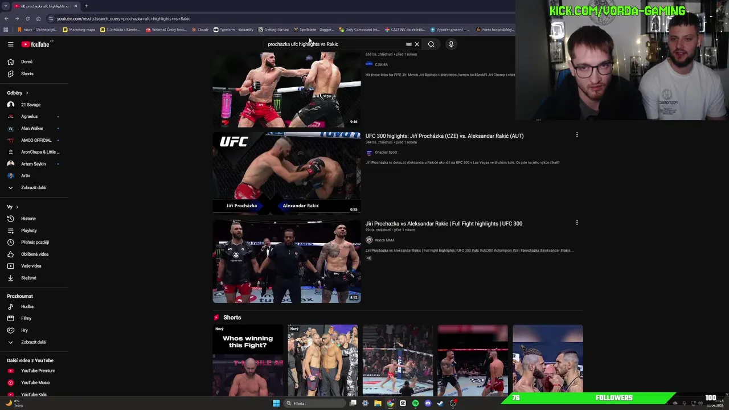This screenshot has width=729, height=410.
Task: Open UFC 300 highlights Jiří Procházka video title
Action: (x=444, y=136)
